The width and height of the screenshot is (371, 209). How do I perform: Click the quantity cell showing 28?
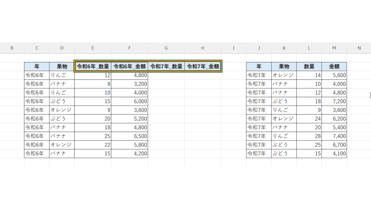309,136
